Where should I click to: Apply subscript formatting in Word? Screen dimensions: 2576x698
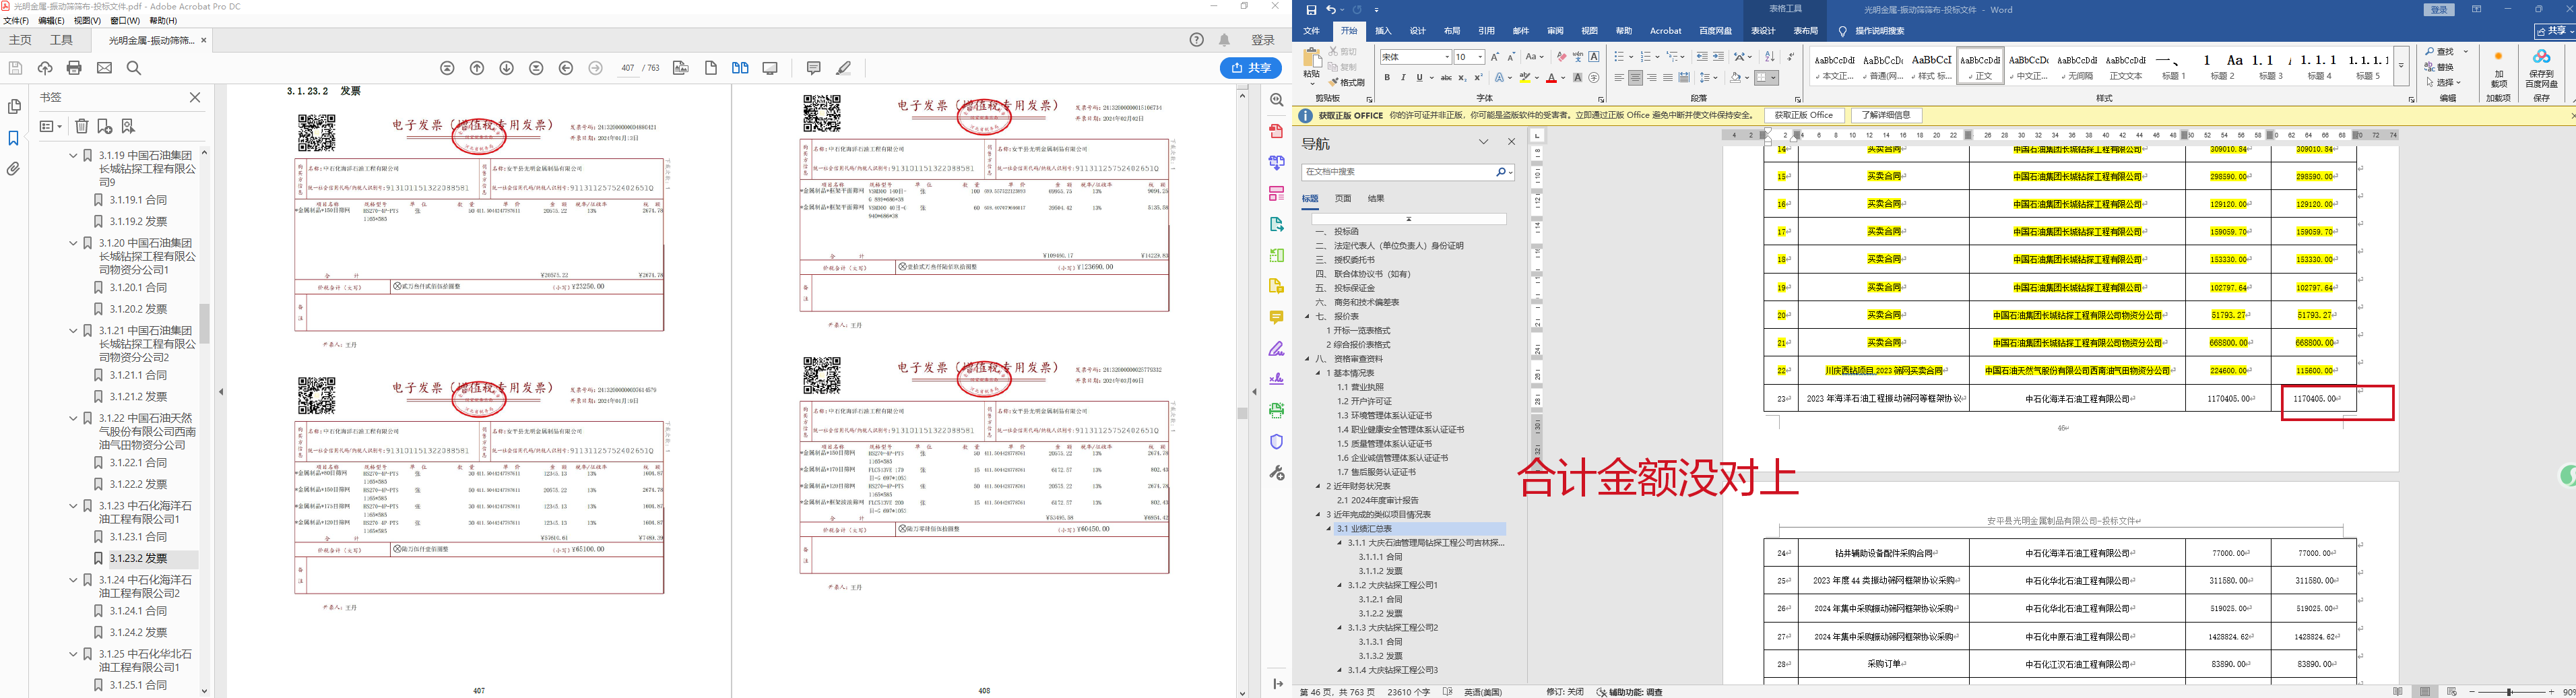[x=1462, y=77]
